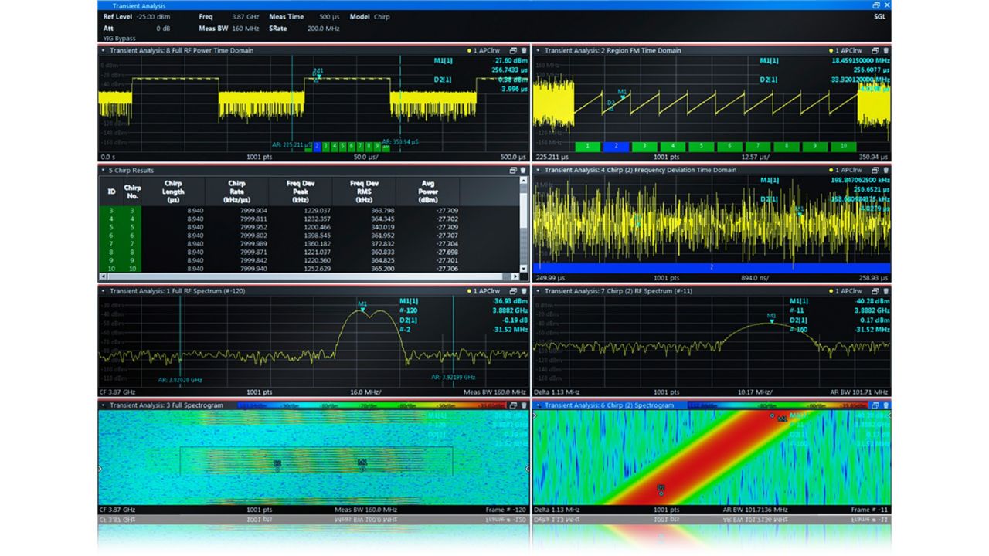Collapse the Chirp Frequency Deviation Time Domain panel

point(538,170)
